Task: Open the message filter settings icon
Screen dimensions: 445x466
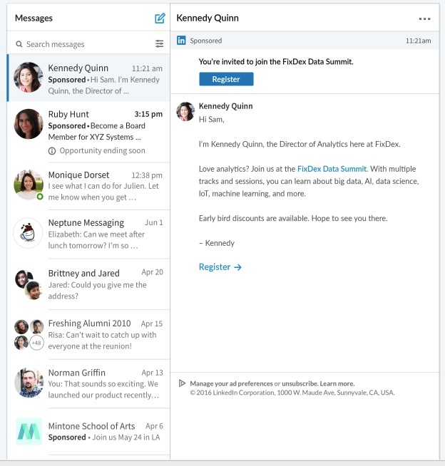Action: [159, 44]
